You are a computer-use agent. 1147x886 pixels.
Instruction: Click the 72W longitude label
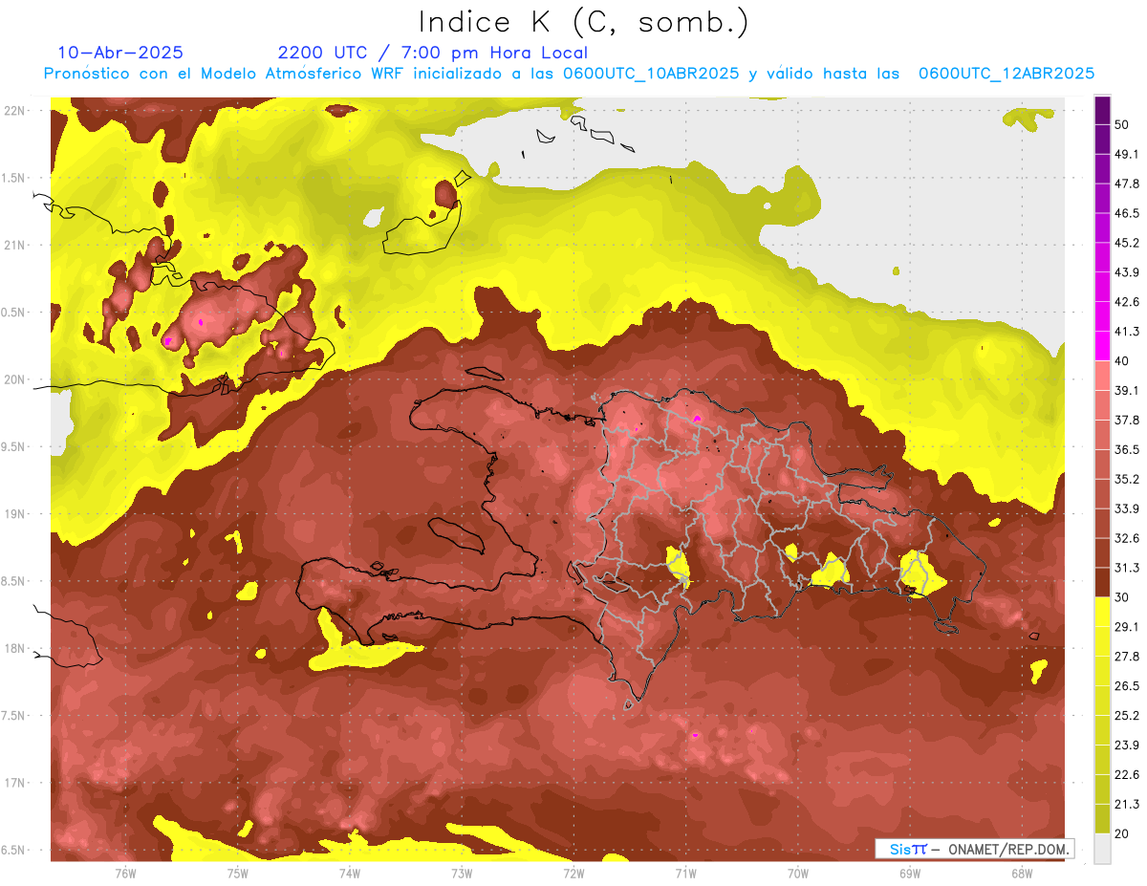(x=573, y=873)
